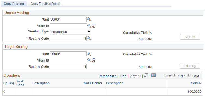Focus Target Routing Code field
Viewport: 207px width, 100px height.
tap(68, 67)
